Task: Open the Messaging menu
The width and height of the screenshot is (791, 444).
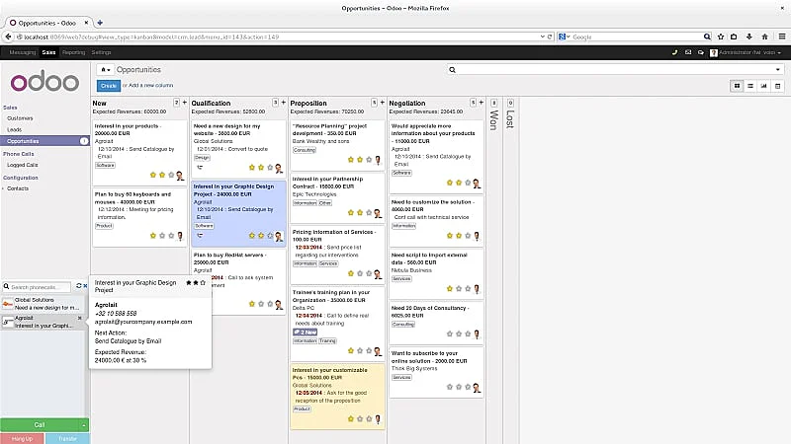Action: (23, 52)
